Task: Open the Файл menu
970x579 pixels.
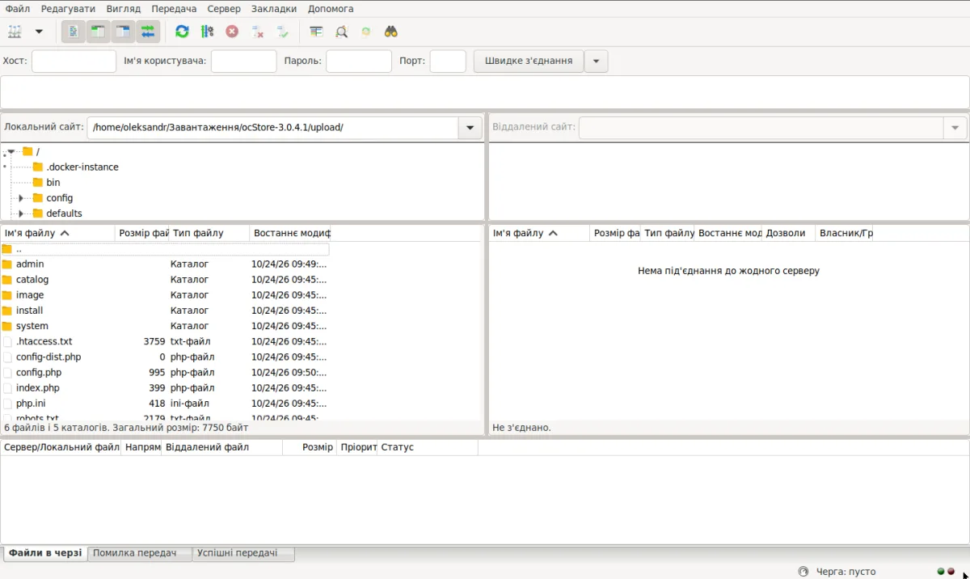Action: pos(17,8)
